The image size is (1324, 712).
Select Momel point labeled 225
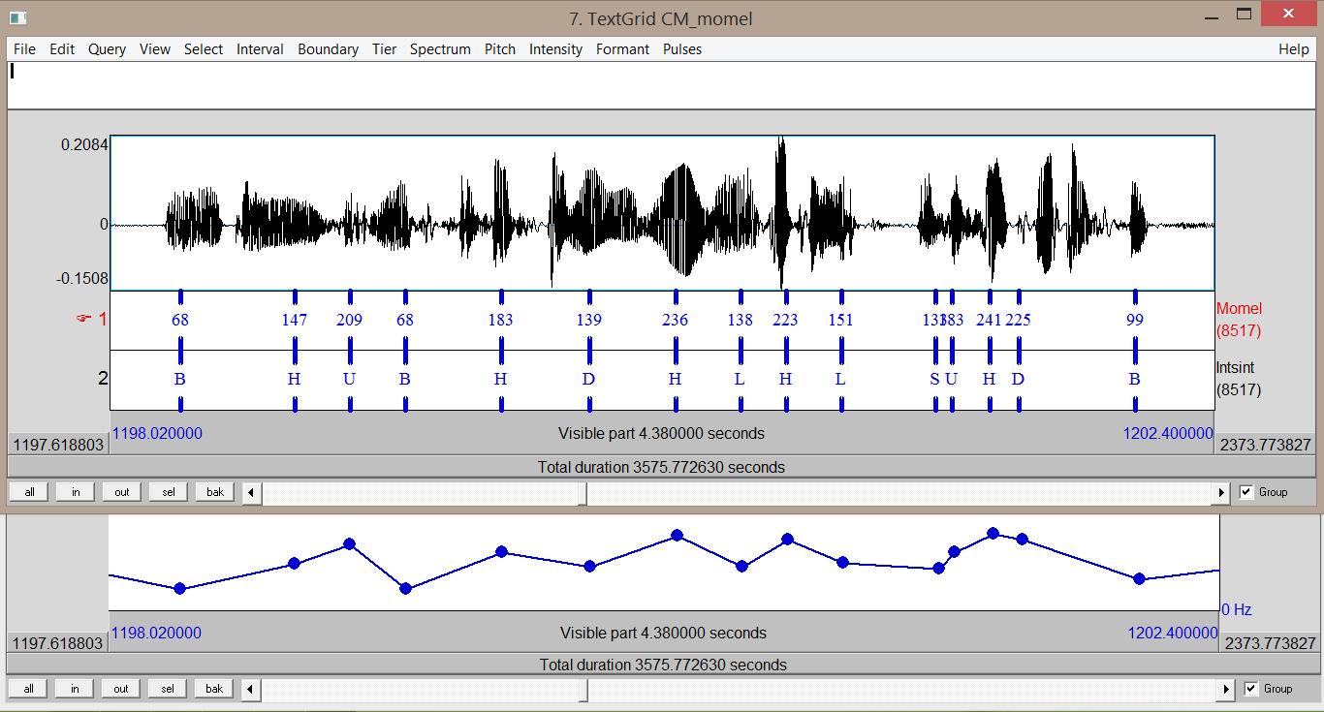point(1019,320)
